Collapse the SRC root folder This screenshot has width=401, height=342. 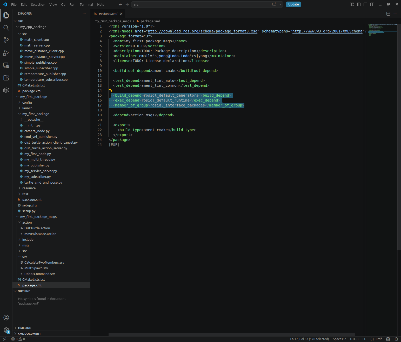pyautogui.click(x=51, y=21)
